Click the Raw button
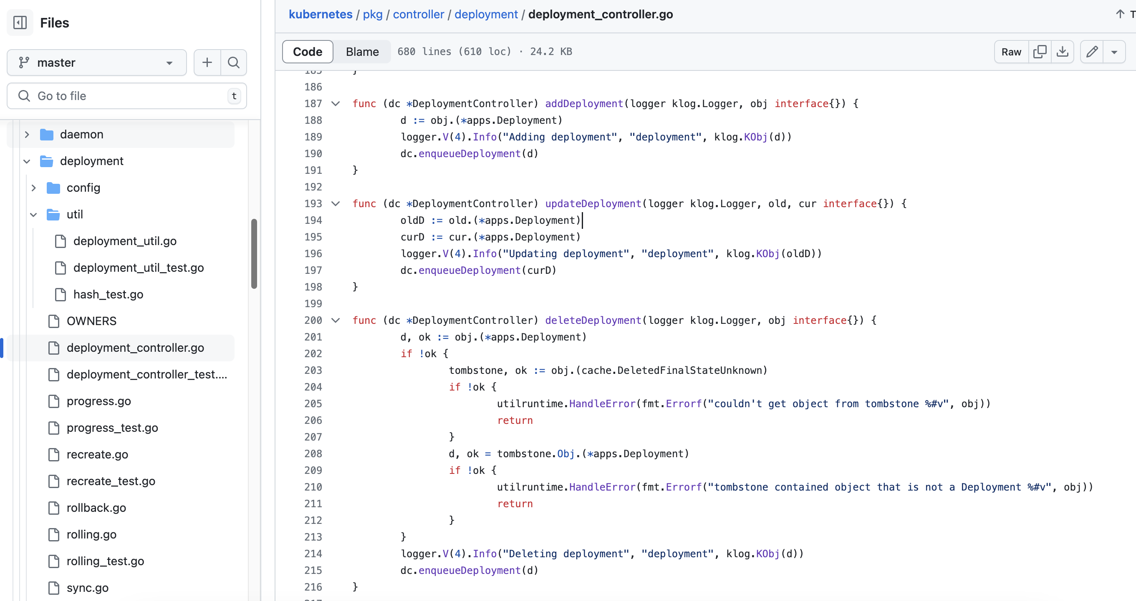The image size is (1136, 601). pyautogui.click(x=1011, y=52)
